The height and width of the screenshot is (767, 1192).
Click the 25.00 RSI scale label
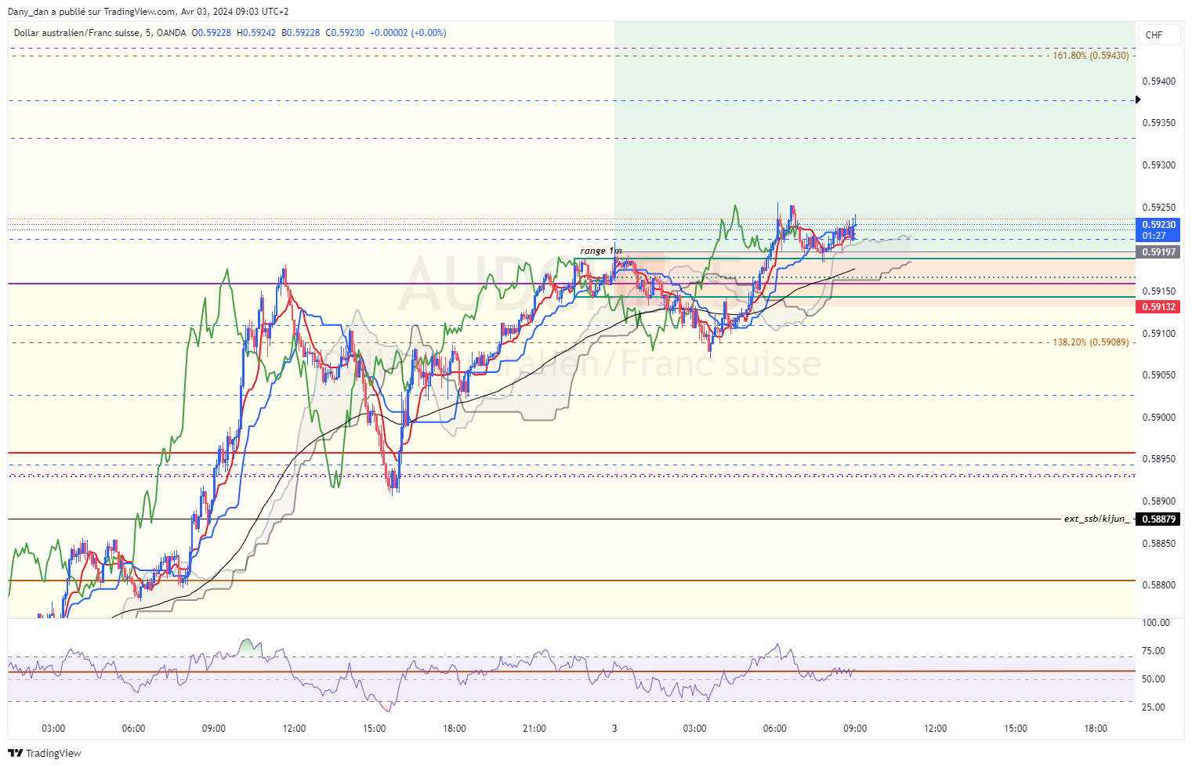(x=1154, y=707)
